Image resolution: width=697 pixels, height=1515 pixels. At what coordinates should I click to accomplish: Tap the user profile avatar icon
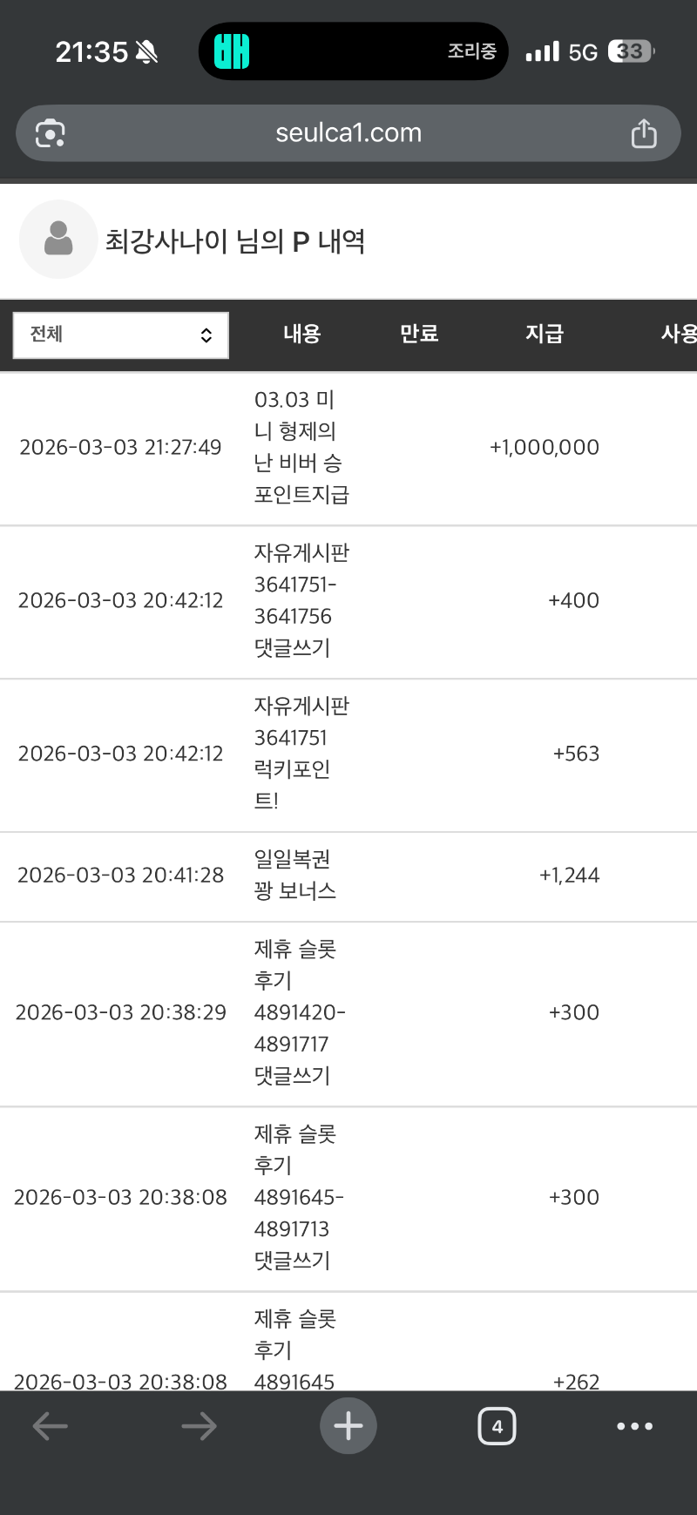pyautogui.click(x=58, y=240)
